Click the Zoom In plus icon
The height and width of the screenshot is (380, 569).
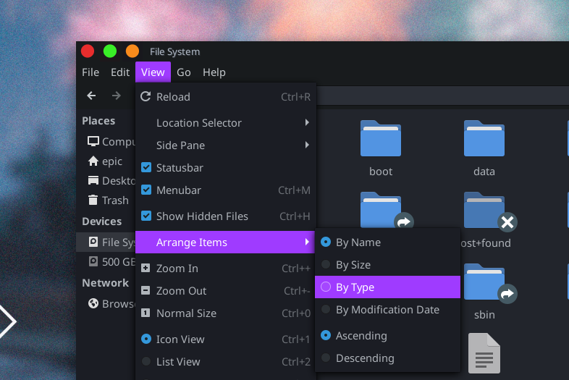coord(146,269)
